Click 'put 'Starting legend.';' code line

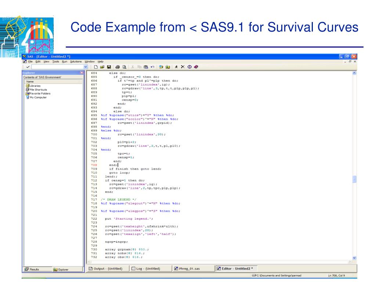coord(129,219)
